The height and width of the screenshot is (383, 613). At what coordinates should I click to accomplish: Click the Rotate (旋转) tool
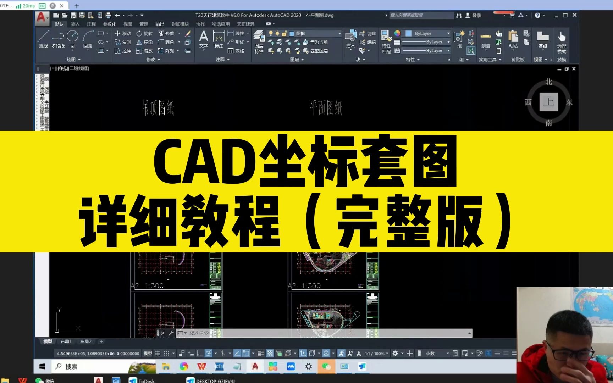click(144, 33)
